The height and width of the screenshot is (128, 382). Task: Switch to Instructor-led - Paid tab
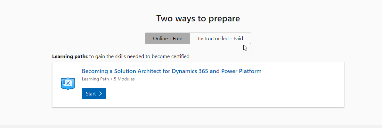pyautogui.click(x=221, y=38)
